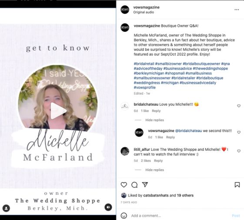Like litill_alfur's comment heart

point(239,151)
